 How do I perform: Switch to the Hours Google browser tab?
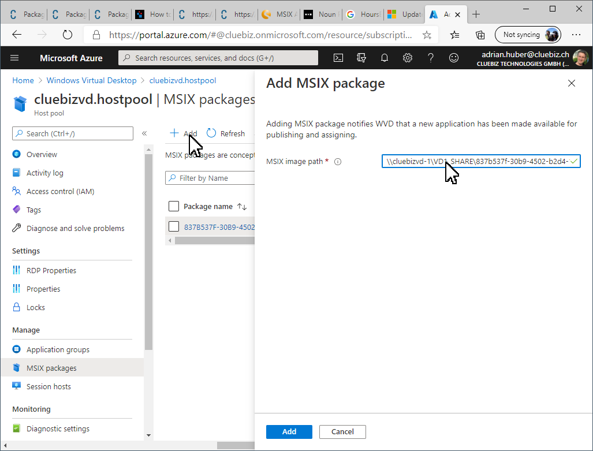[x=364, y=14]
